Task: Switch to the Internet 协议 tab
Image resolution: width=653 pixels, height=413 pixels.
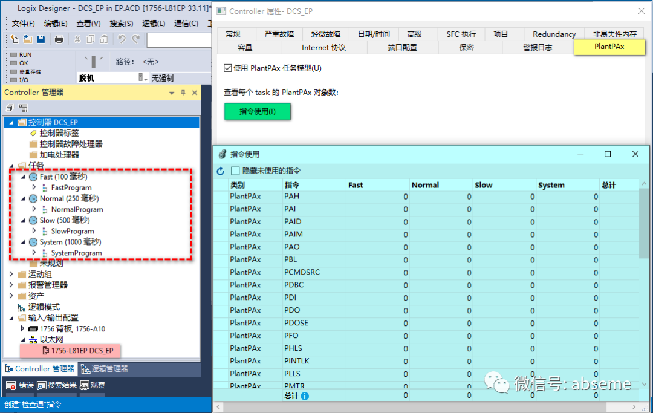Action: (323, 47)
